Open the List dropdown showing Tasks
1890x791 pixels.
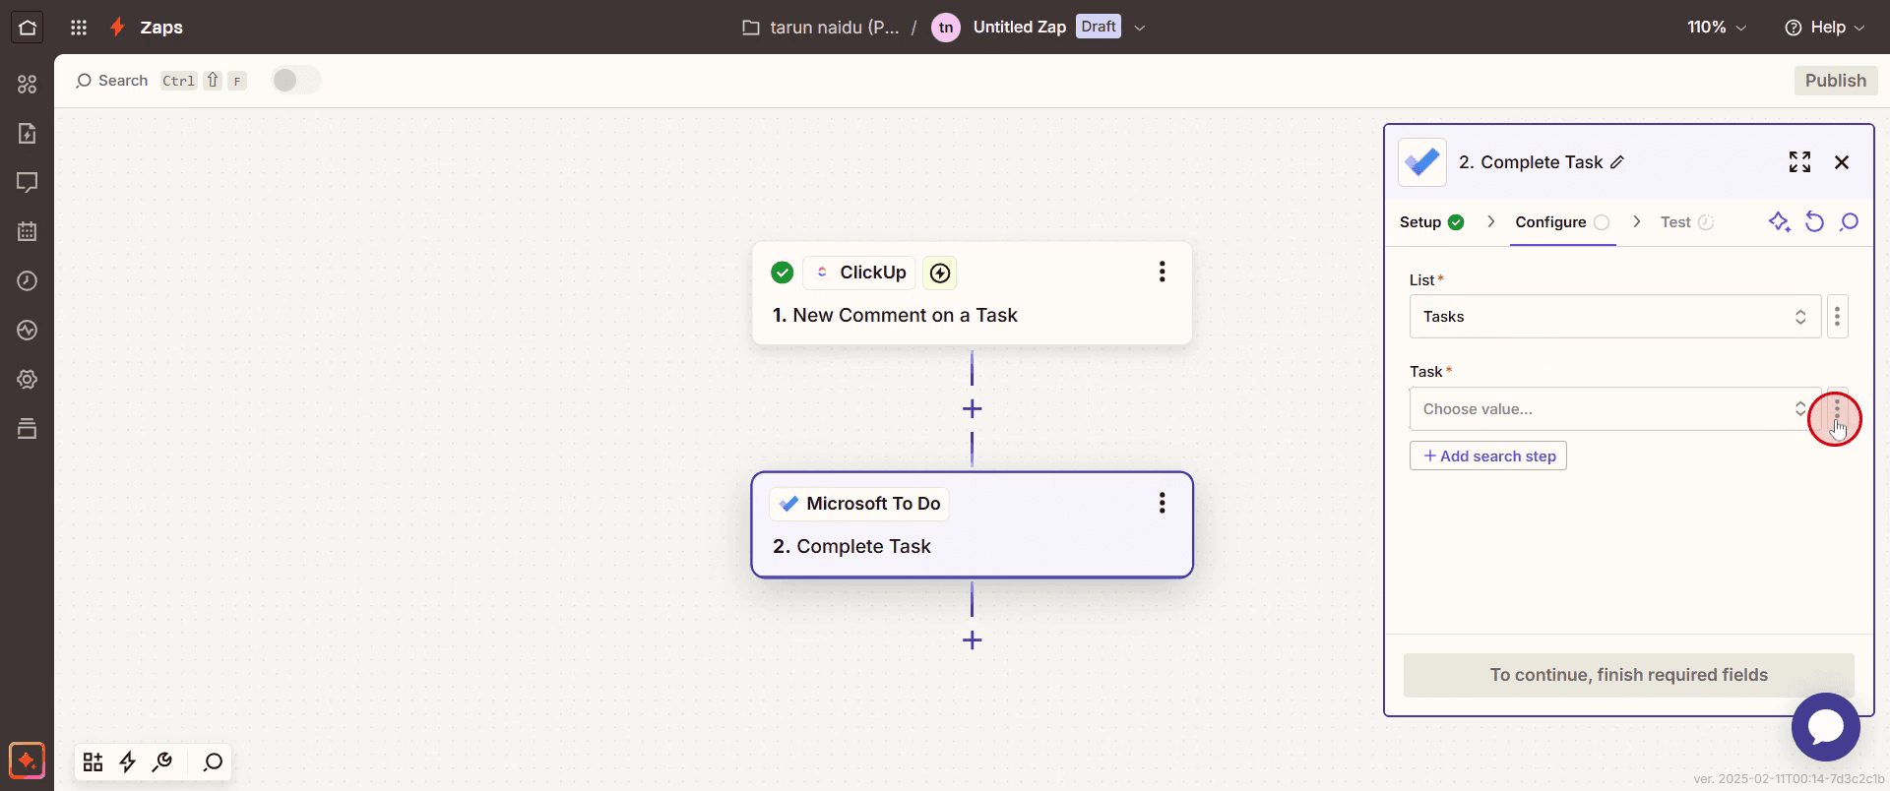1615,317
